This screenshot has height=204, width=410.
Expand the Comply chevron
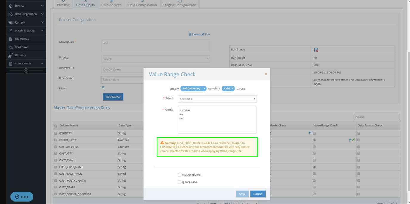click(x=42, y=22)
